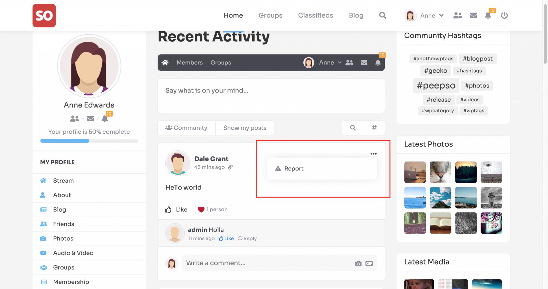Click home icon in dark PeepSo toolbar

click(x=165, y=63)
